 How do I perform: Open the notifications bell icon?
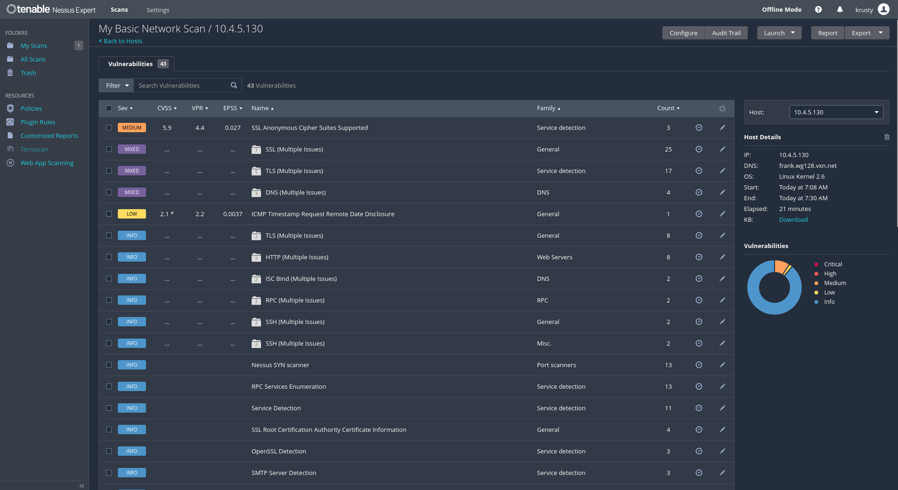(840, 9)
